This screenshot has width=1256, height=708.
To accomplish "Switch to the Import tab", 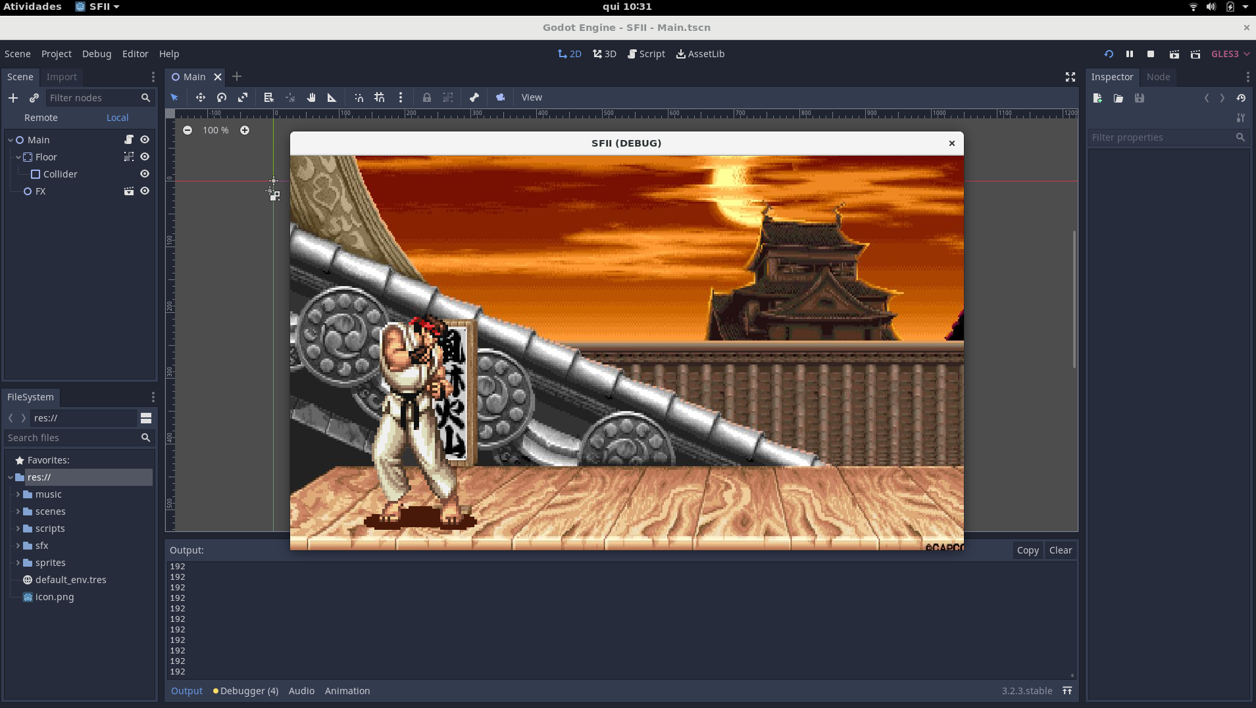I will 62,77.
